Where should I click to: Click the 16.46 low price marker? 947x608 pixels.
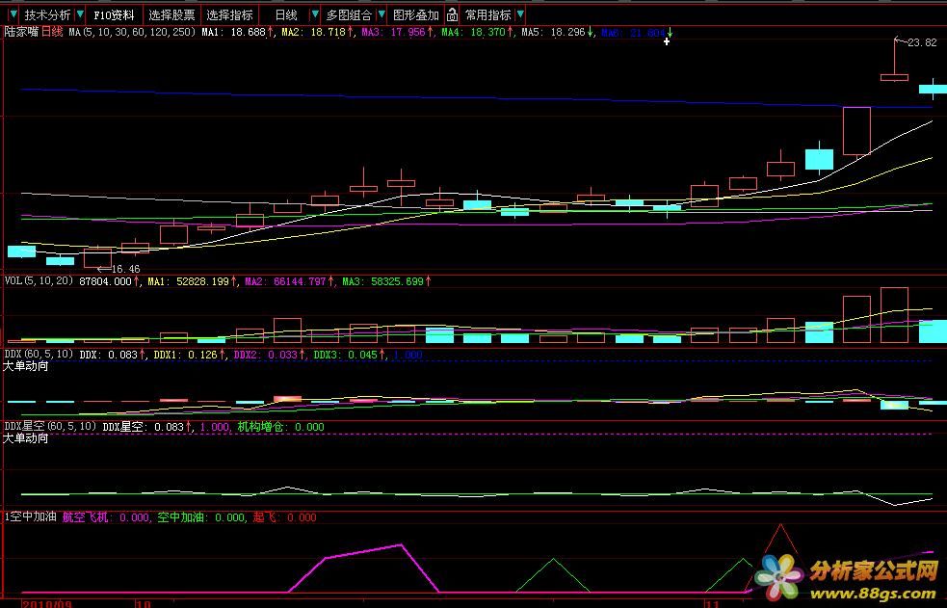pos(125,269)
